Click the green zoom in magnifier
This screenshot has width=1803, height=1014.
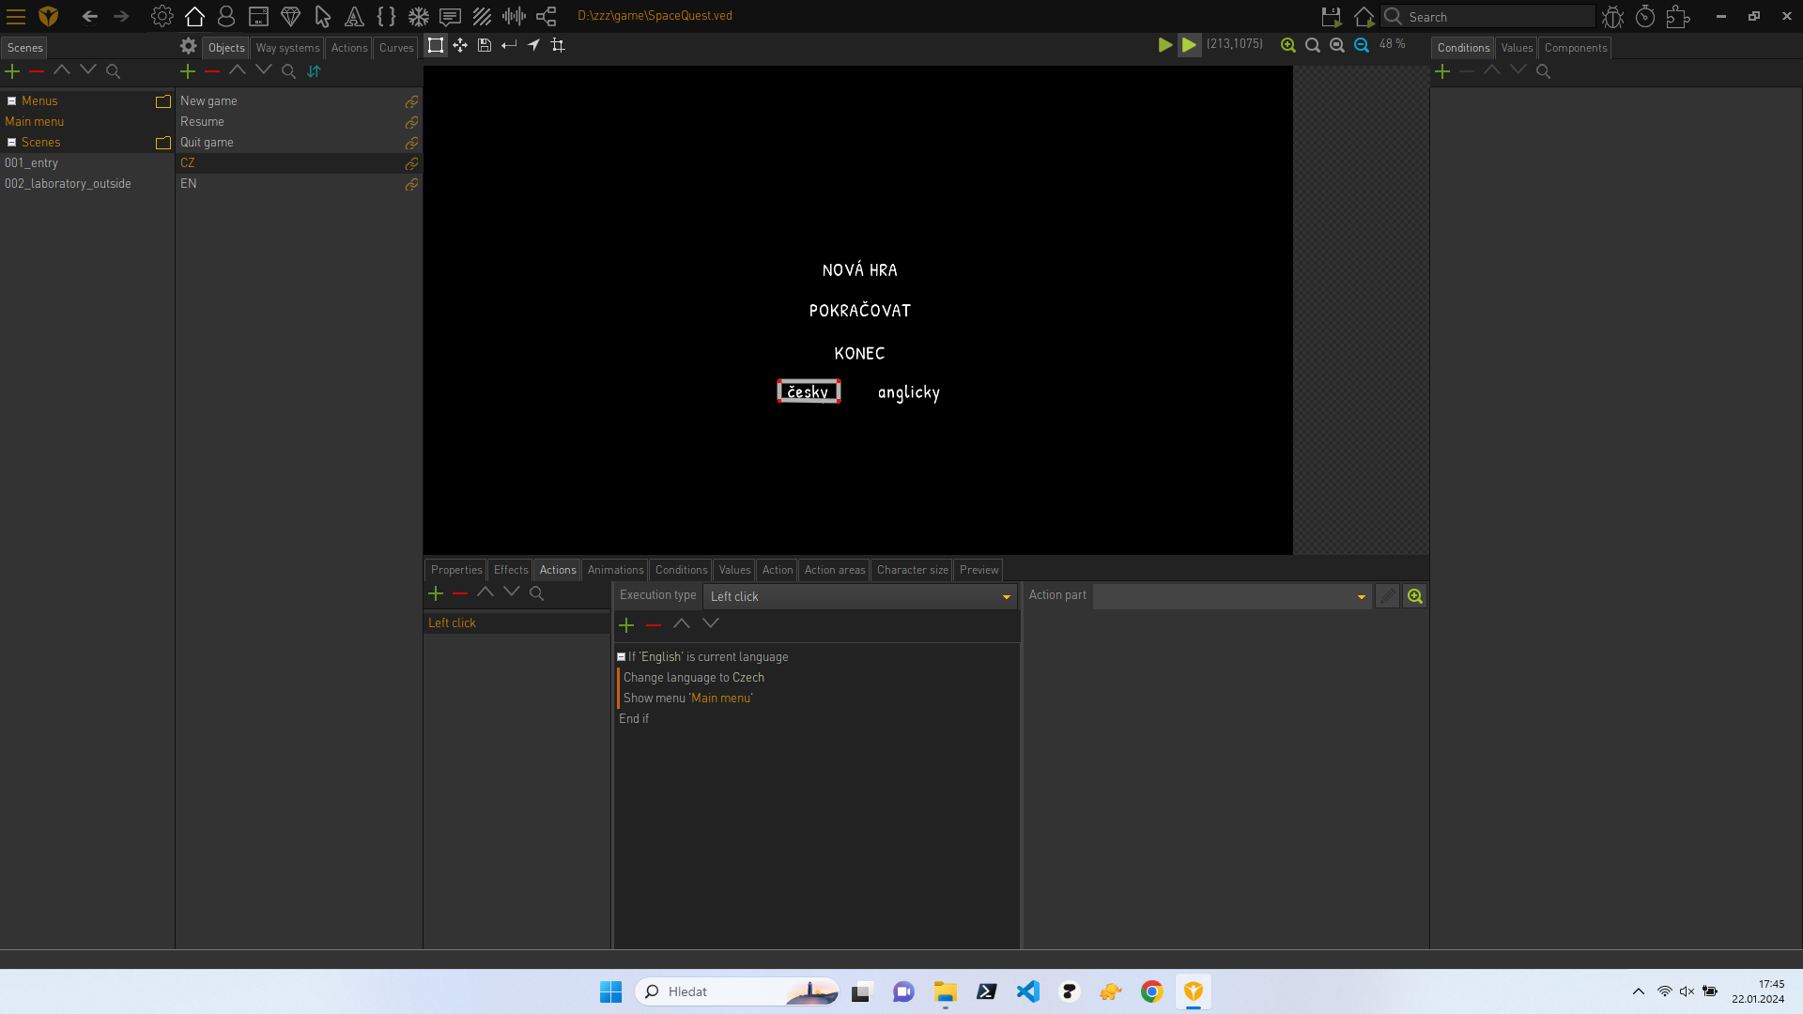tap(1287, 45)
